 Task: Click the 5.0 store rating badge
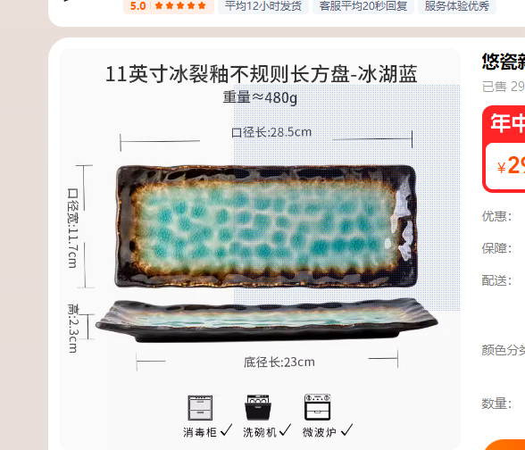[169, 5]
